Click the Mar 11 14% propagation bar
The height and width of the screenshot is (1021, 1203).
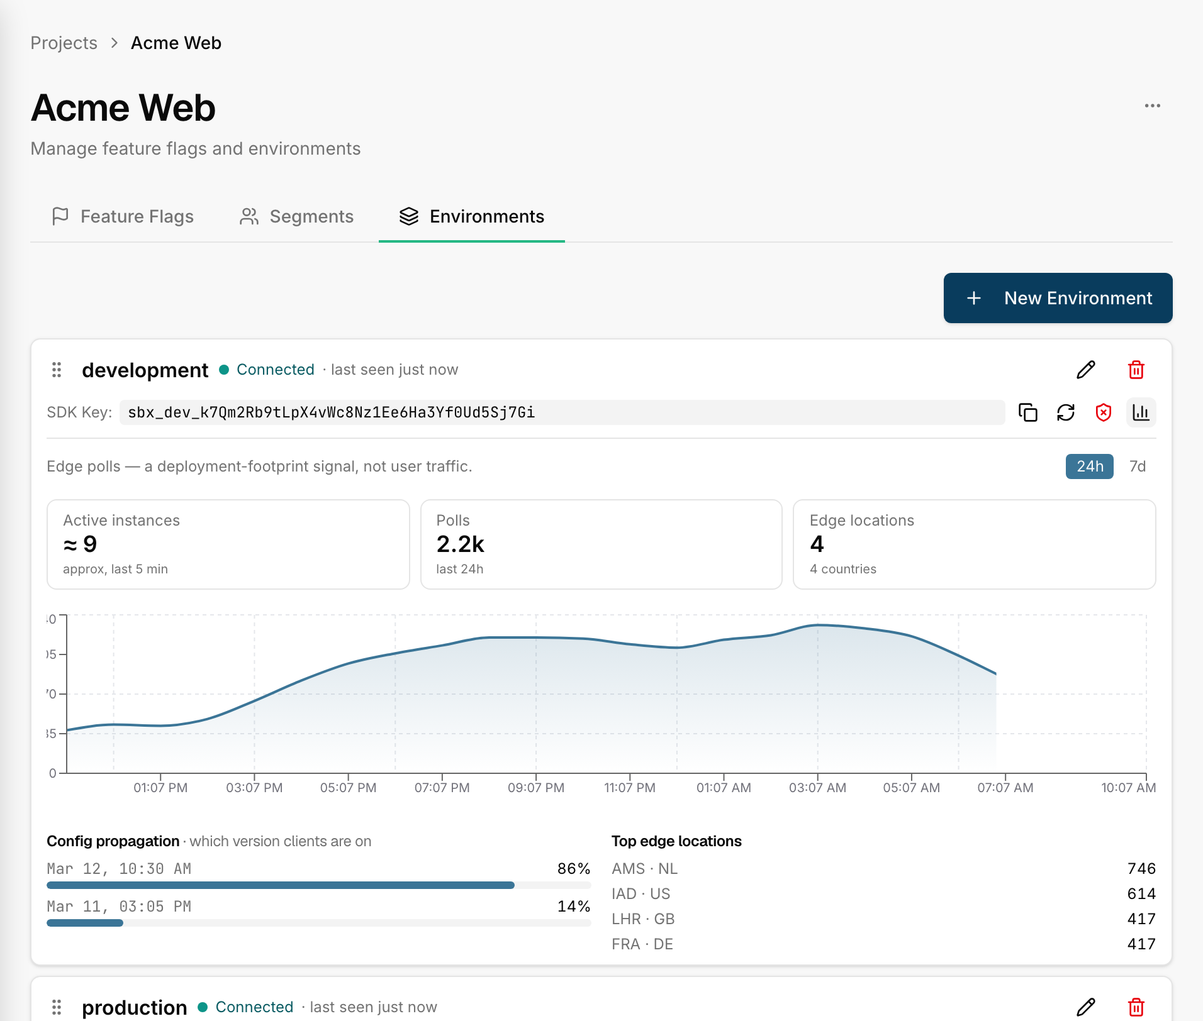(318, 923)
